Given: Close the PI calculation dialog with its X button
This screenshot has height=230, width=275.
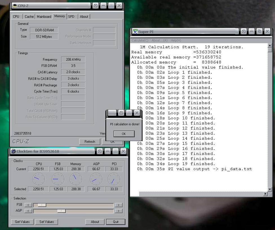Looking at the screenshot, I should [137, 113].
